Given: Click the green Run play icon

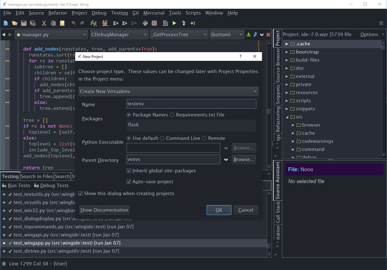Looking at the screenshot, I should click(x=174, y=23).
